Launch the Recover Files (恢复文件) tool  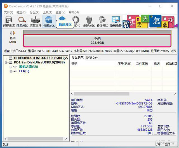(x=36, y=22)
